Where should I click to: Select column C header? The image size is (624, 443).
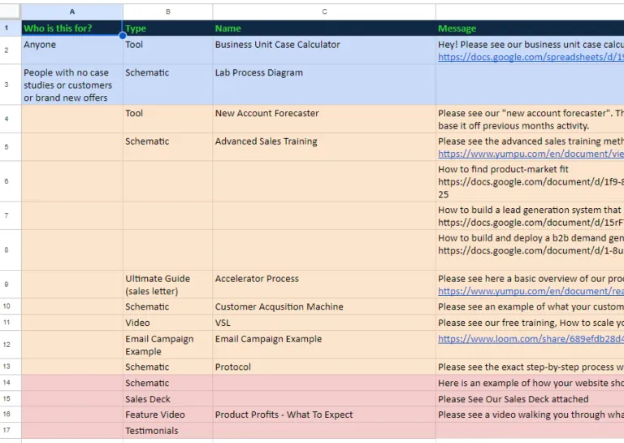tap(324, 11)
